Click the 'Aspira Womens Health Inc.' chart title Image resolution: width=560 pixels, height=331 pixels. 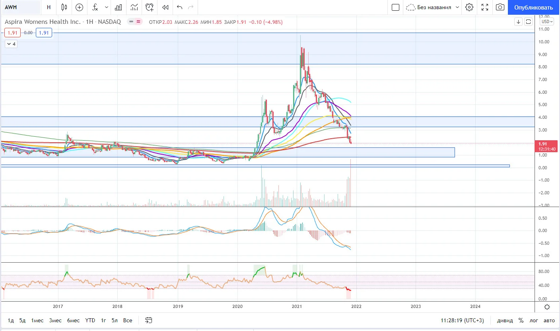pos(43,22)
